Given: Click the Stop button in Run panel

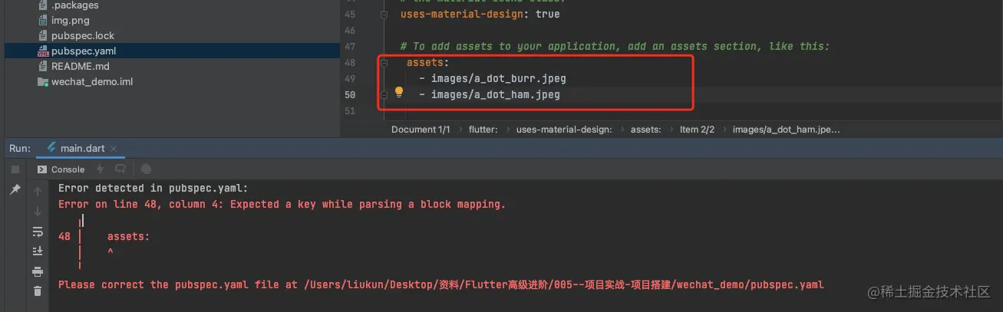Looking at the screenshot, I should click(x=15, y=169).
